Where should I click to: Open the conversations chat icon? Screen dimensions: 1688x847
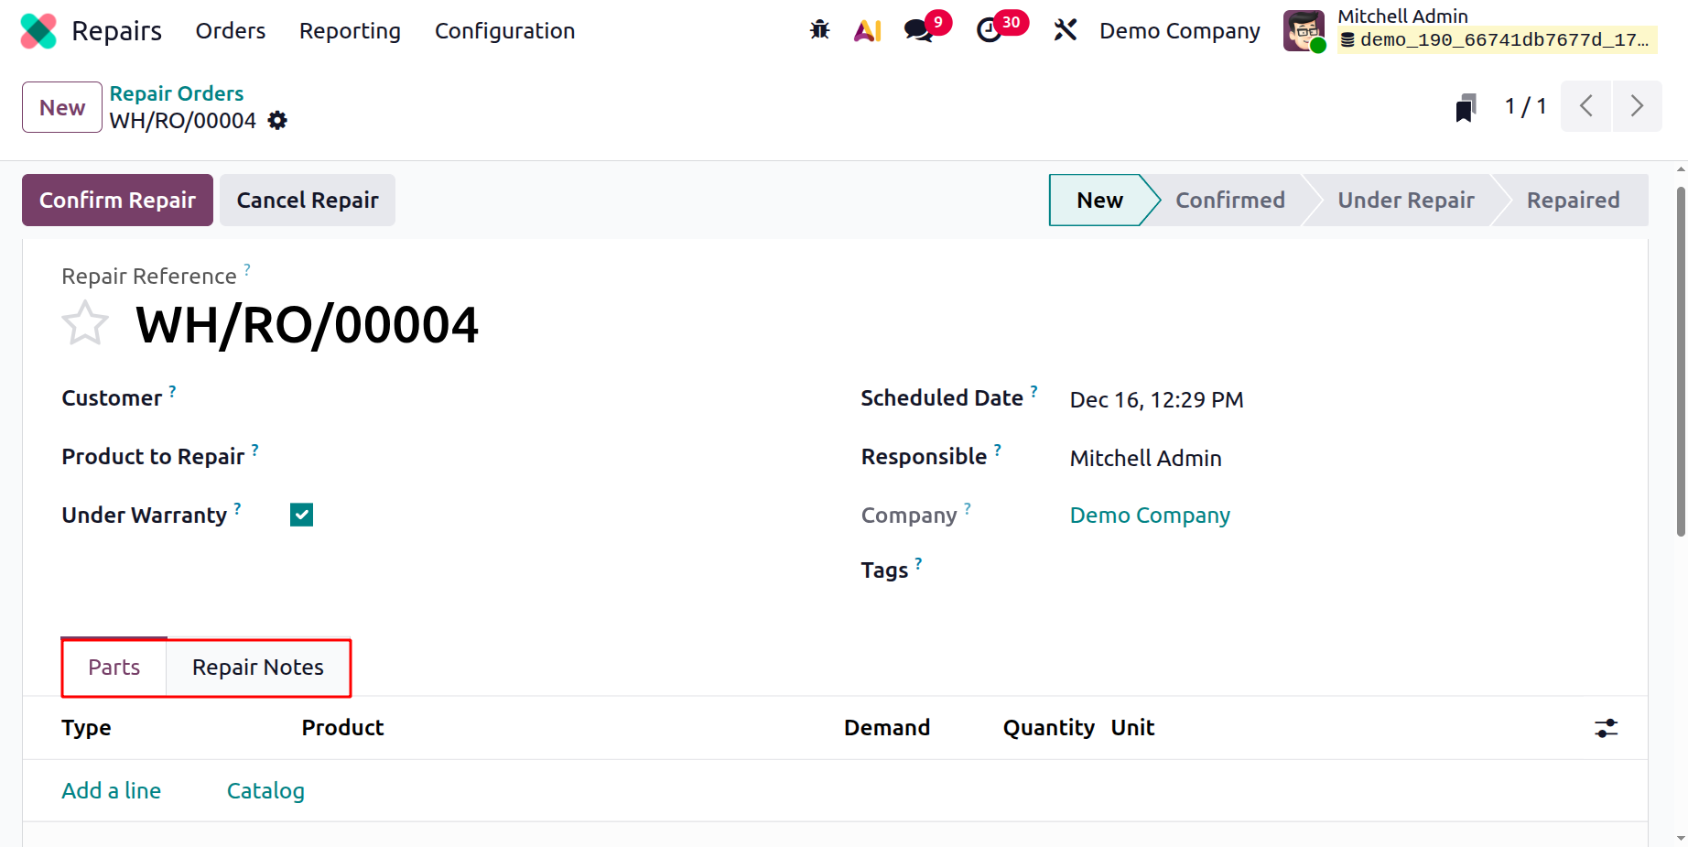(918, 30)
